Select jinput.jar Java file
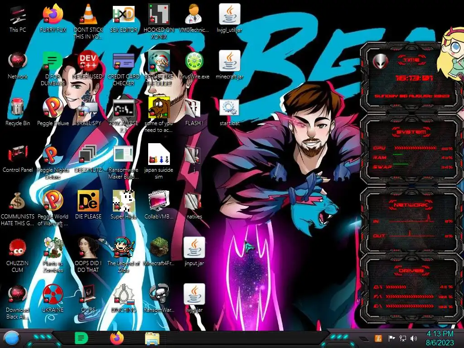This screenshot has width=464, height=348. tap(194, 252)
